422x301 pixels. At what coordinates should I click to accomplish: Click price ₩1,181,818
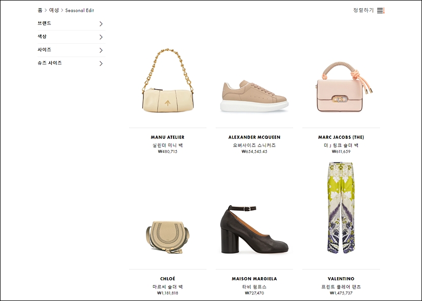point(168,293)
